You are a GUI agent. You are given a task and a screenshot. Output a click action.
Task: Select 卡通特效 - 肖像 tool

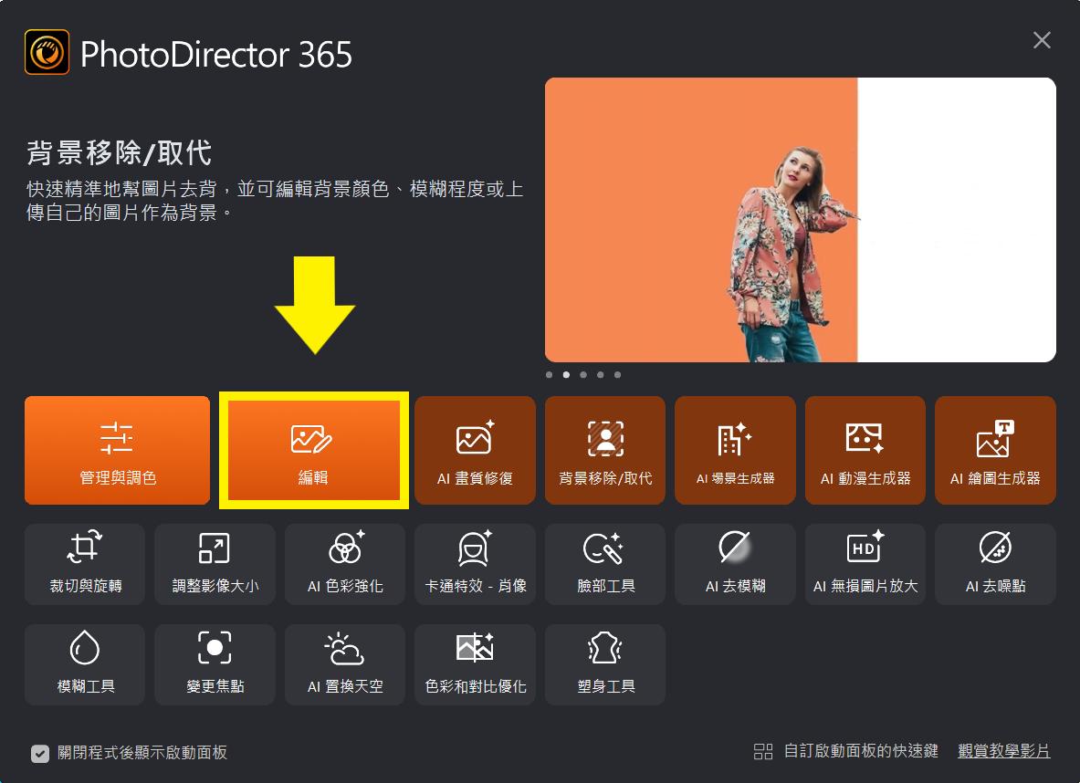[476, 565]
